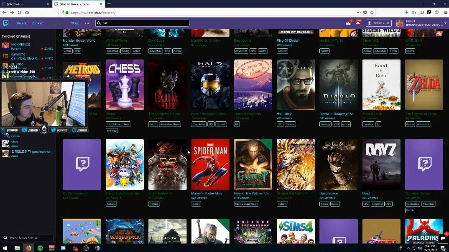Click the search magnifier icon in Twitch search
Image resolution: width=449 pixels, height=252 pixels.
(99, 23)
